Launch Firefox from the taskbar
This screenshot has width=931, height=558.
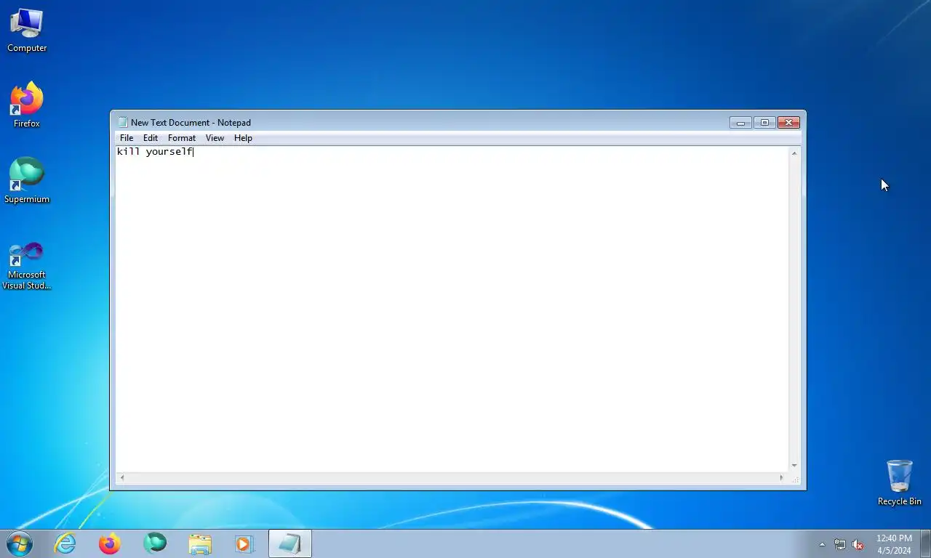pos(110,543)
